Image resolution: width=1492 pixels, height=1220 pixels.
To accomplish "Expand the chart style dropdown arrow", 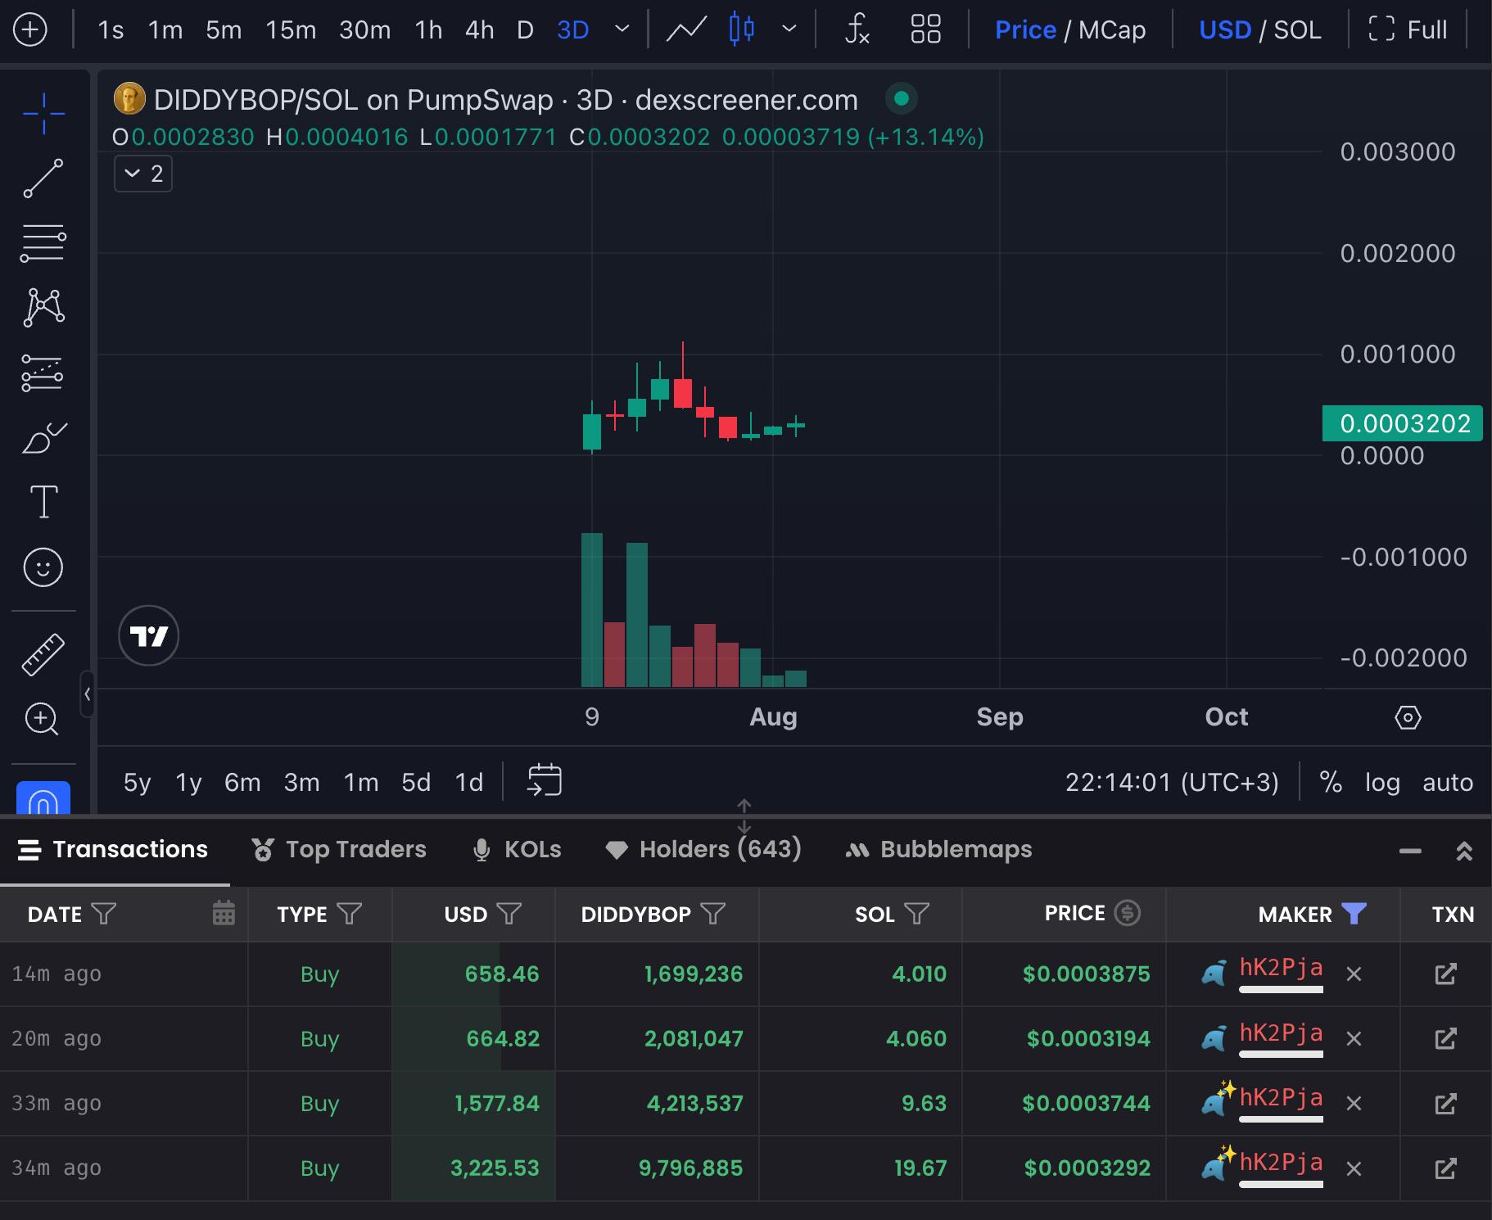I will point(789,29).
